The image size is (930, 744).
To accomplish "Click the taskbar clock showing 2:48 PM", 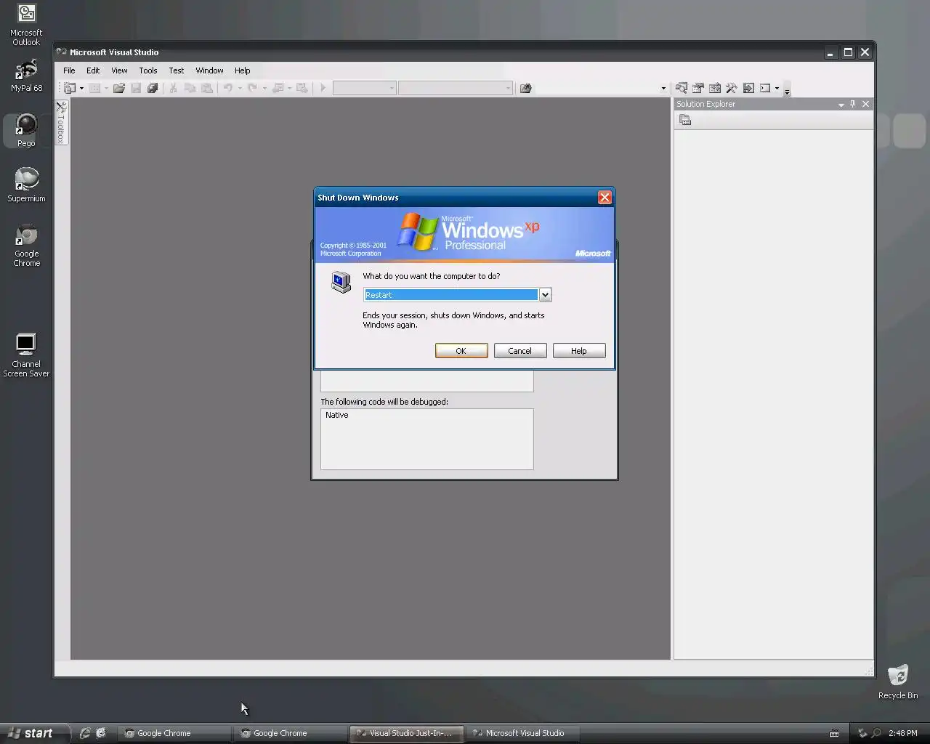I will 902,733.
